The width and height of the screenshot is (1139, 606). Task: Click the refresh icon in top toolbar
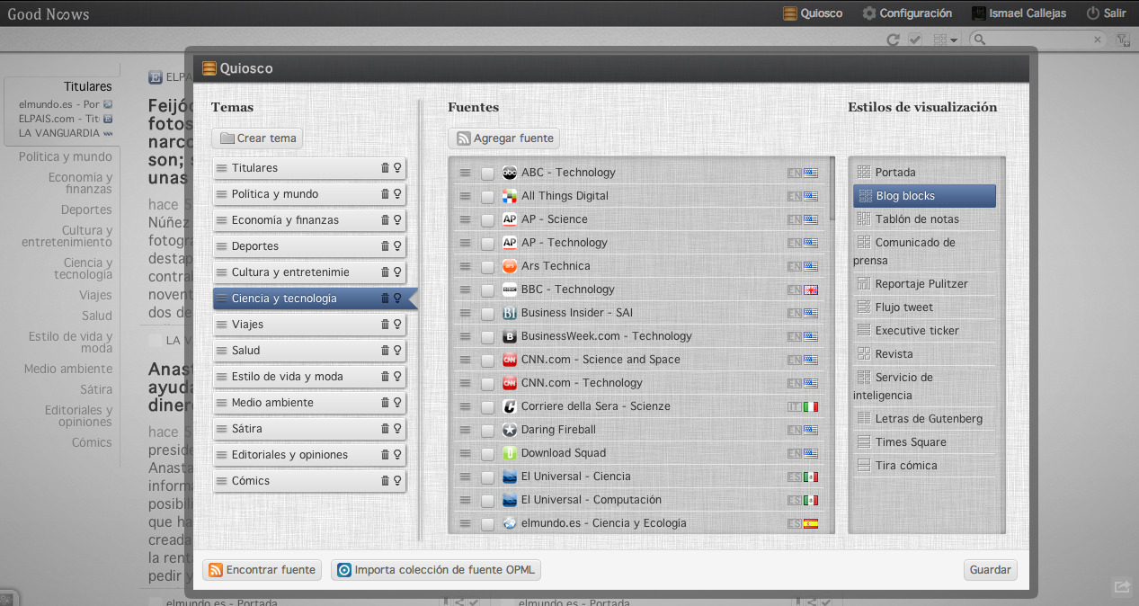(x=893, y=40)
